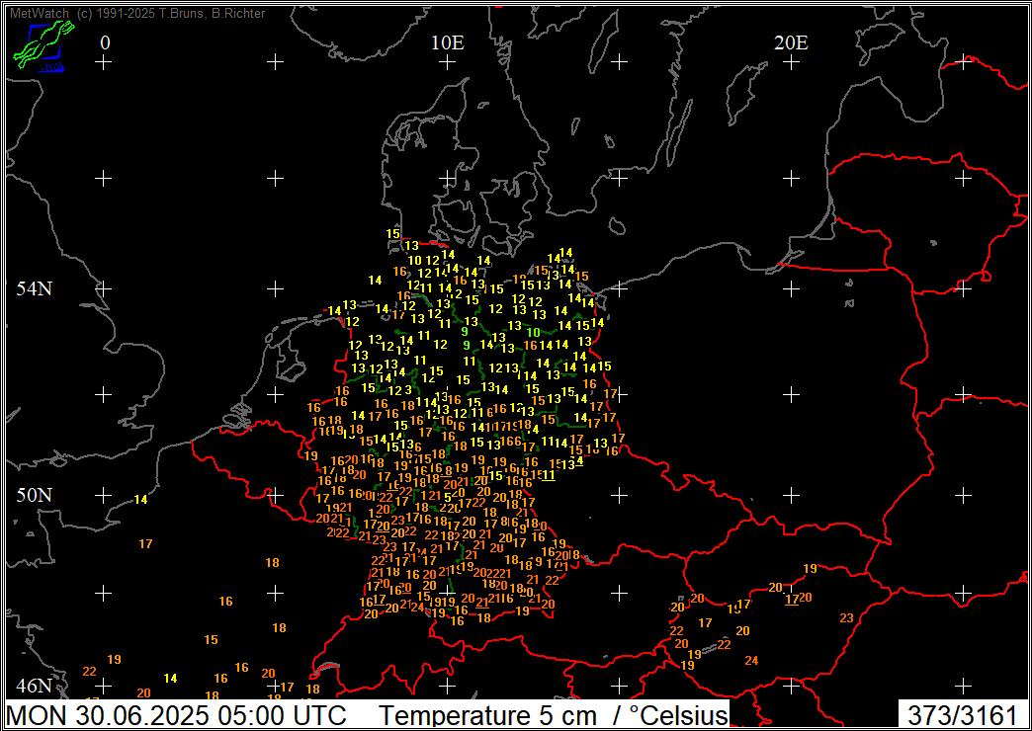Image resolution: width=1032 pixels, height=731 pixels.
Task: Click the frame counter 373/3161
Action: coord(962,715)
